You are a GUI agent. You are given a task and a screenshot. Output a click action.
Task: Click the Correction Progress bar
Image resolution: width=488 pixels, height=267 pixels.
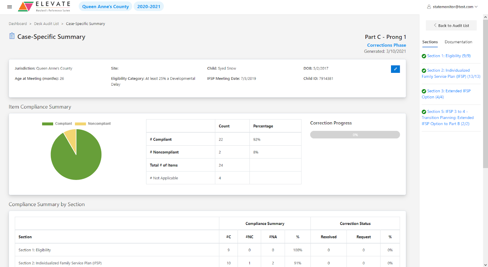point(355,135)
